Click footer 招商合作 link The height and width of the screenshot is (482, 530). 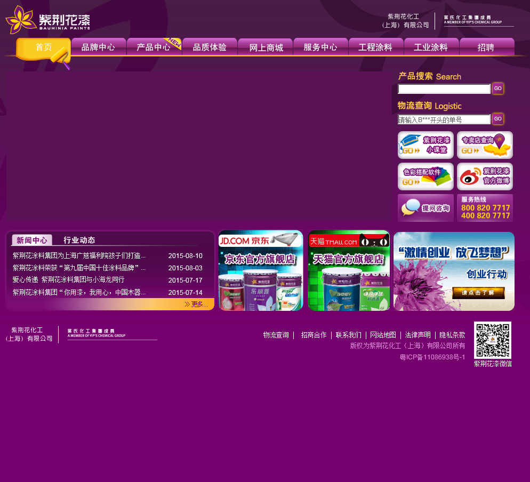(x=314, y=335)
